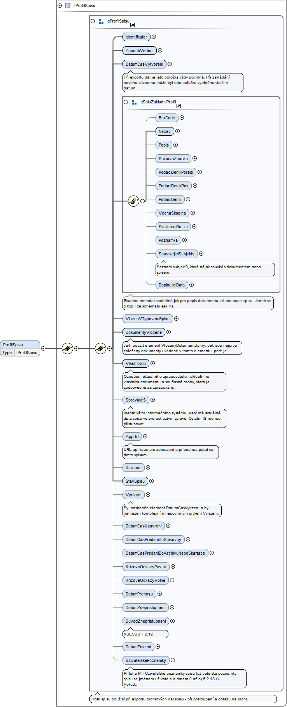
Task: Select the AppUrl element node
Action: (x=132, y=436)
